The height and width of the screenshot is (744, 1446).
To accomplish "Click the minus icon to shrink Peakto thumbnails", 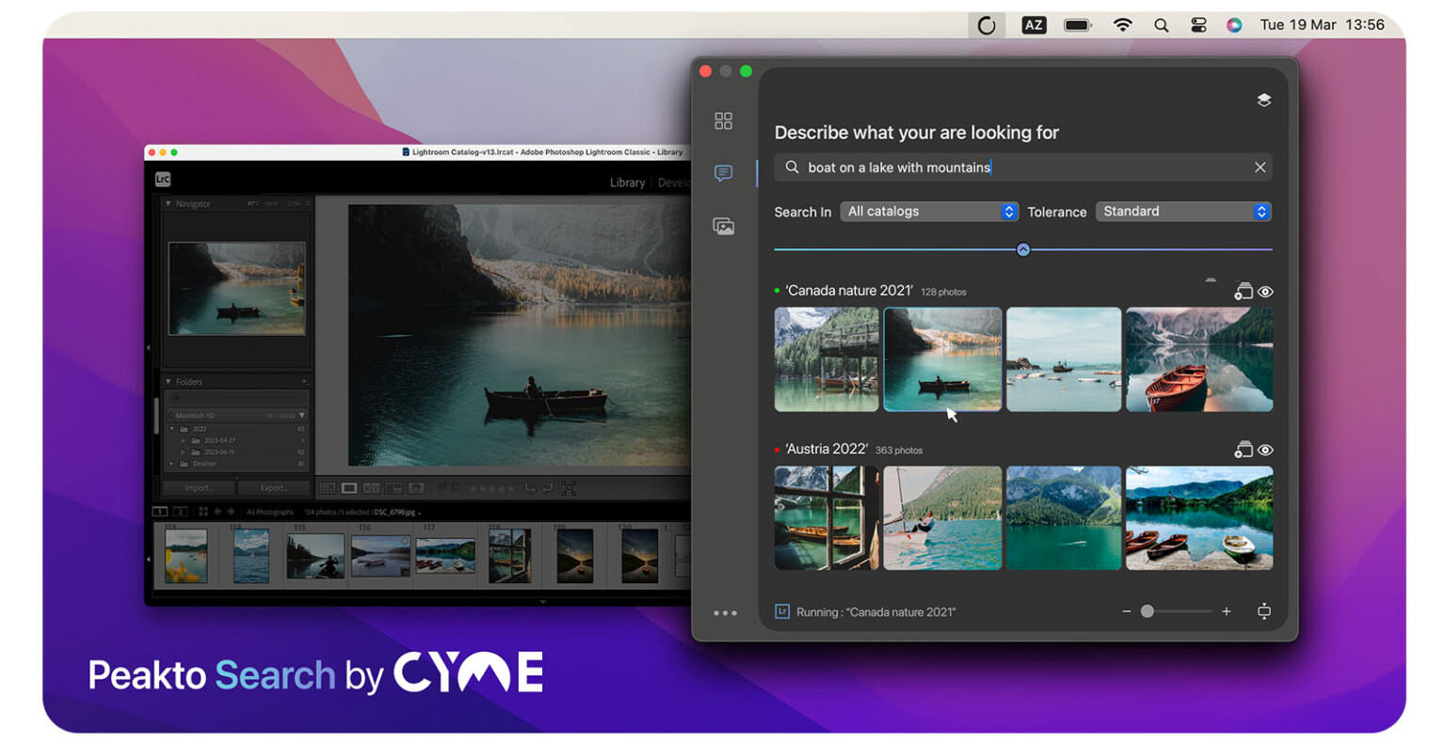I will point(1126,611).
